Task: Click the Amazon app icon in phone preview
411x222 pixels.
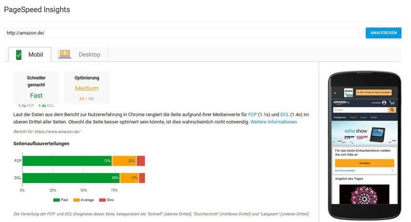Action: click(x=348, y=92)
